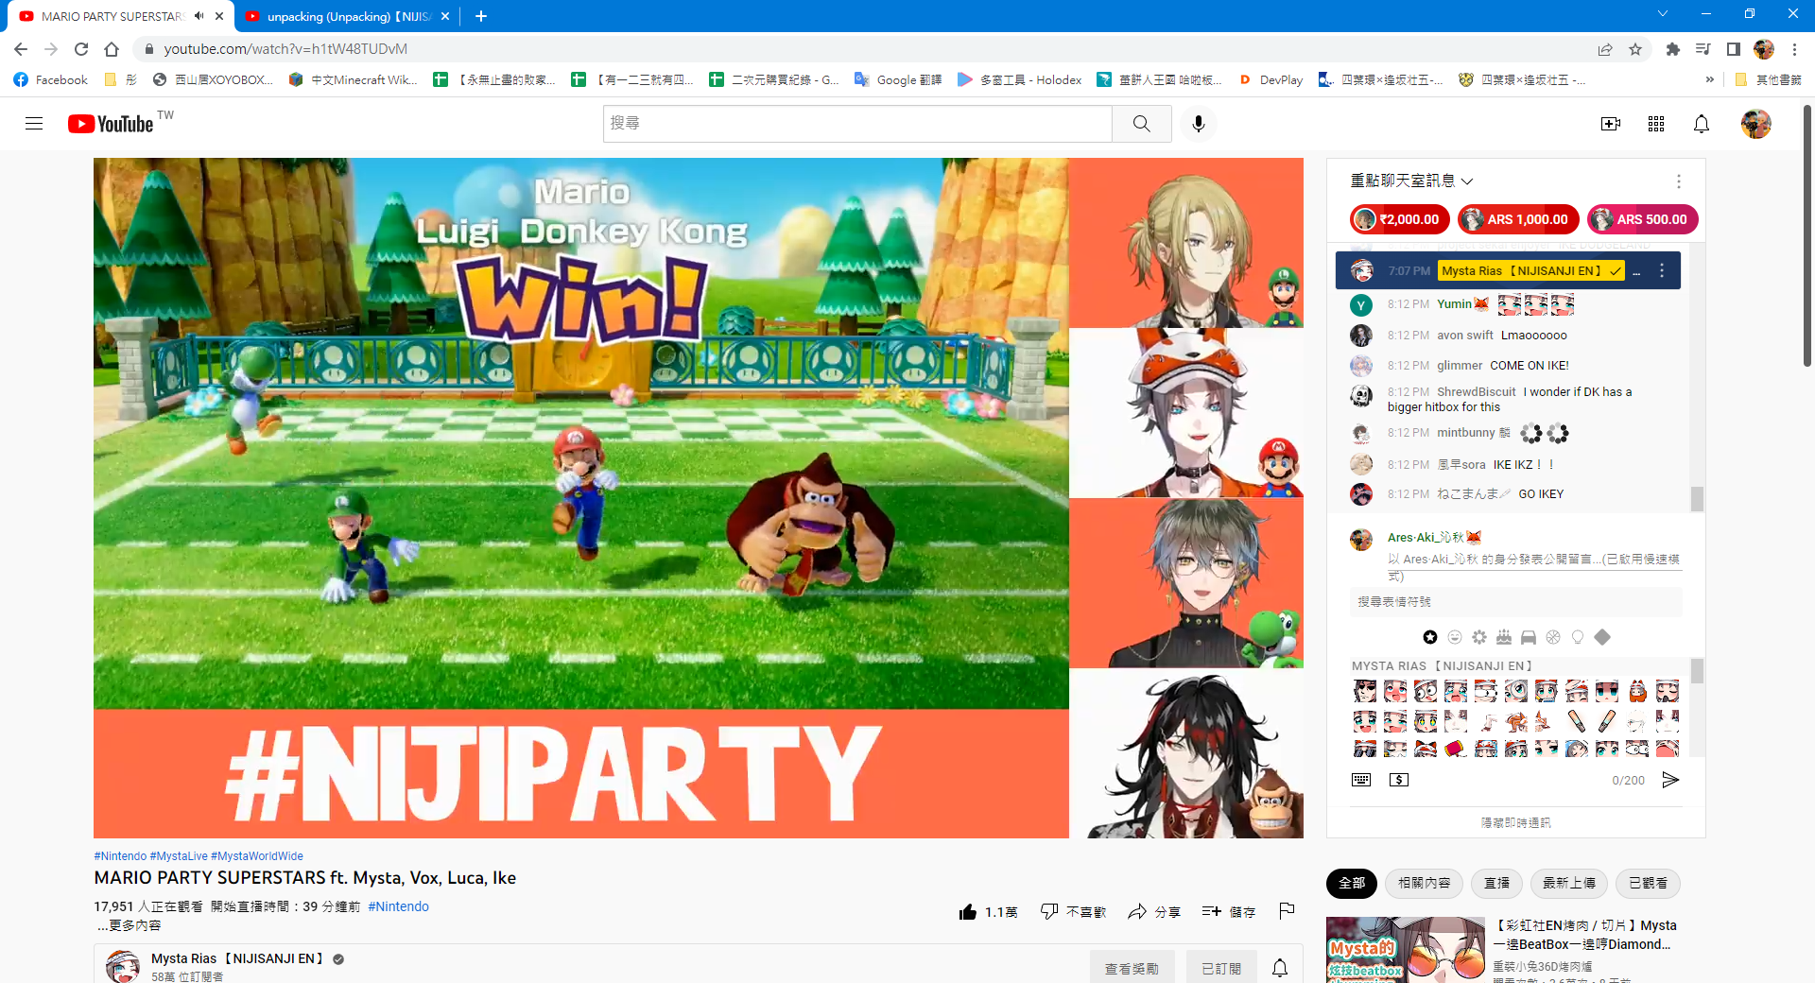Open the notifications bell in the header
The height and width of the screenshot is (983, 1815).
1701,124
